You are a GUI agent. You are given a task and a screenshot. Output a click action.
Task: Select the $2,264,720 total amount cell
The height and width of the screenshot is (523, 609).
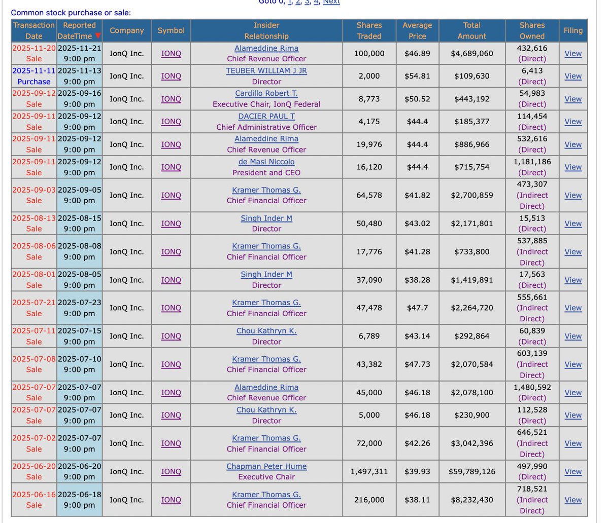472,308
